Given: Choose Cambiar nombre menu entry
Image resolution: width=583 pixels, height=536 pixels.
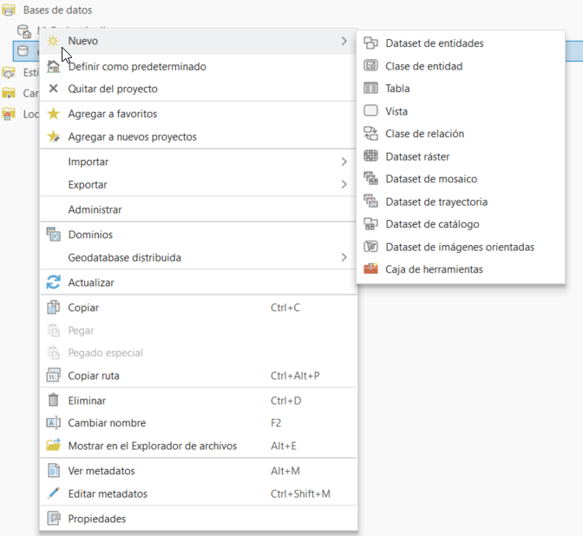Looking at the screenshot, I should pos(107,423).
